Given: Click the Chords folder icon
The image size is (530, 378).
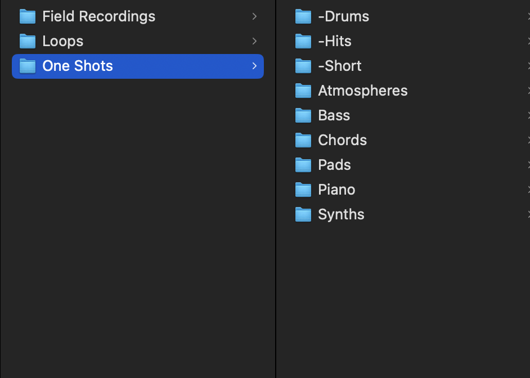Looking at the screenshot, I should (303, 141).
